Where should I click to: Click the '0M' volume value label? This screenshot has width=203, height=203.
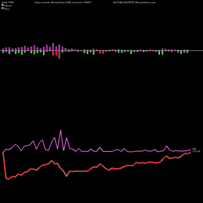(x=194, y=149)
